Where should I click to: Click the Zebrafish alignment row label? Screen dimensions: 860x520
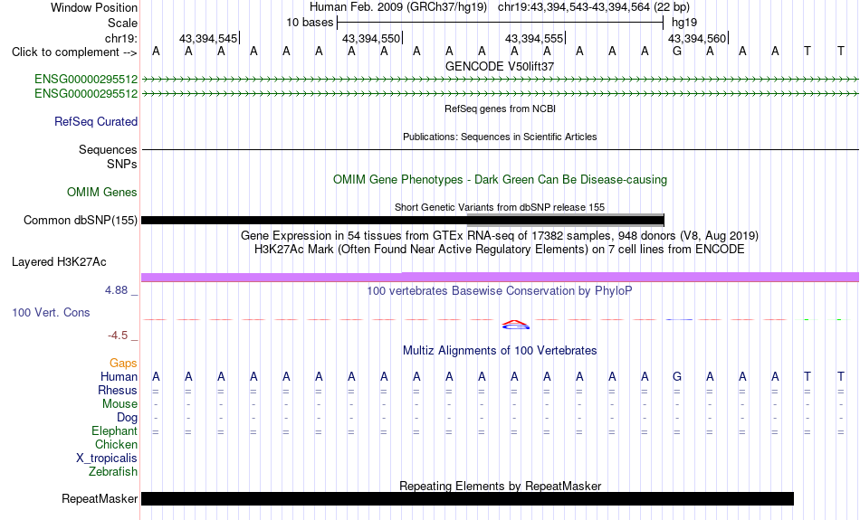tap(113, 472)
